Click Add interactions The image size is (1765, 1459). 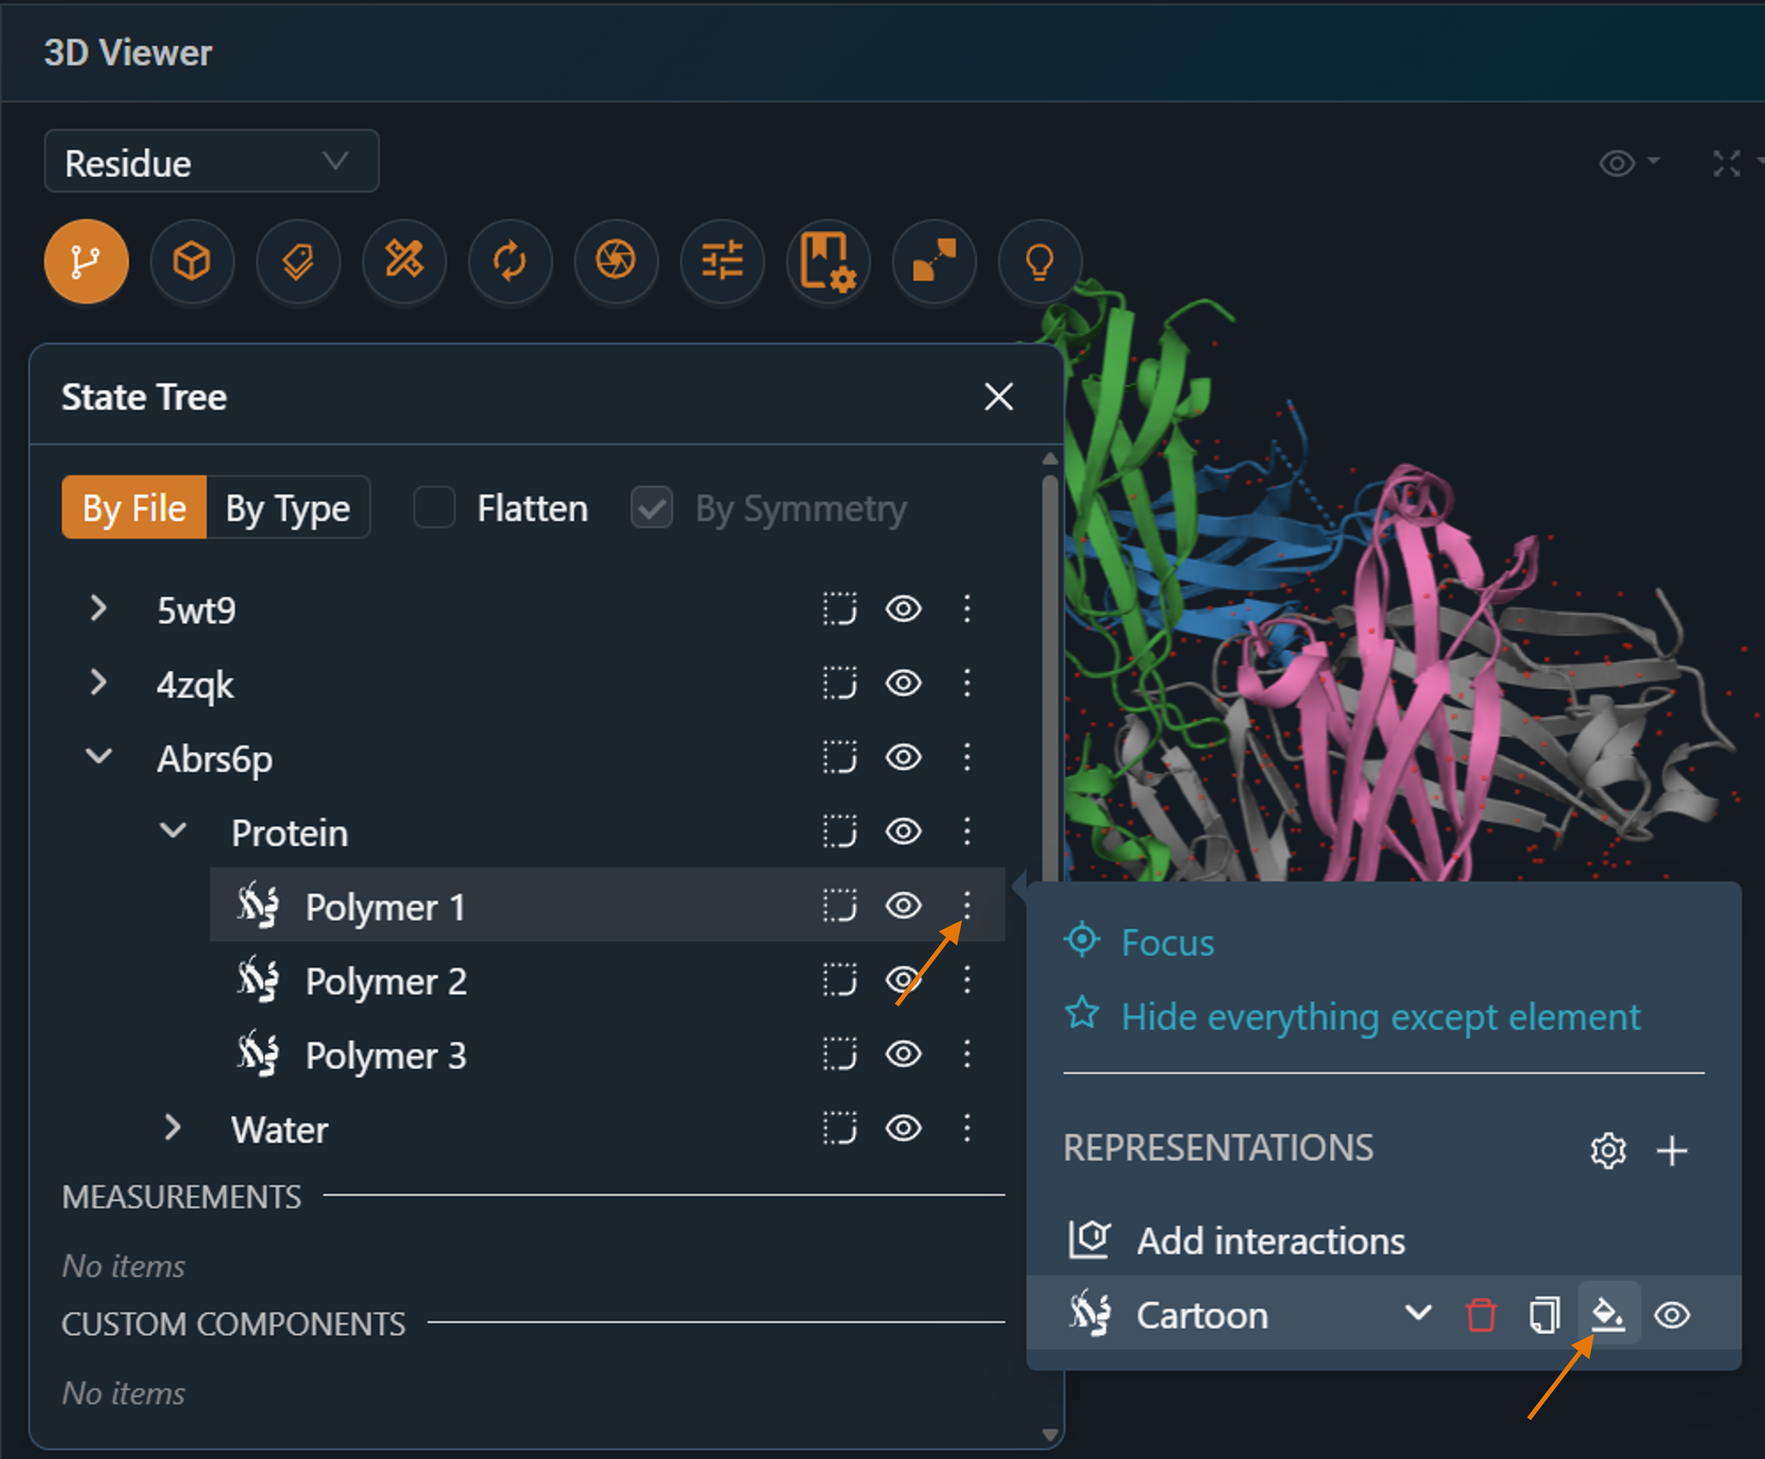coord(1270,1241)
